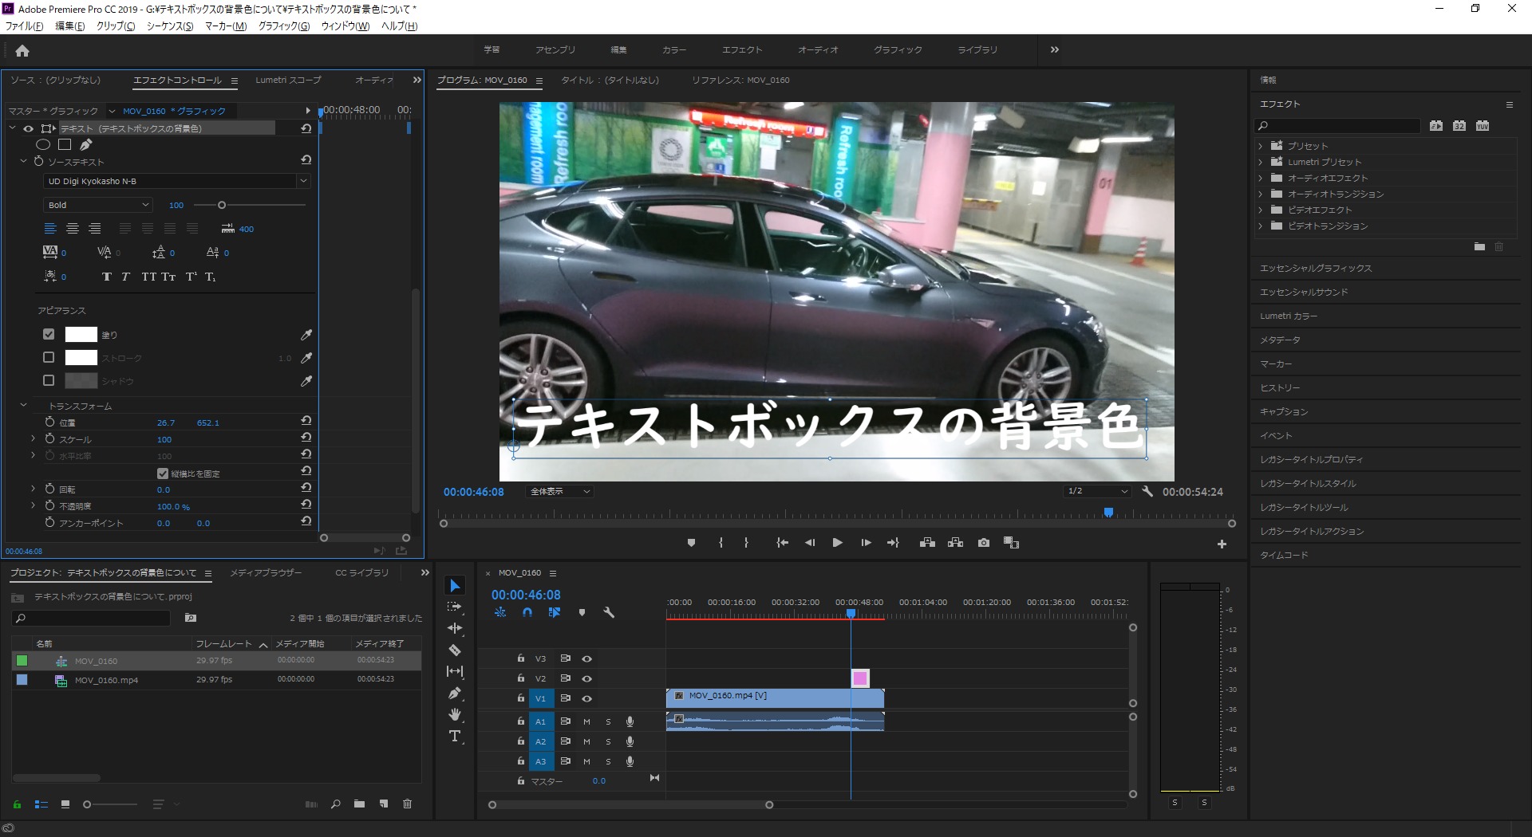Click Mark Out button
Viewport: 1532px width, 837px height.
coord(746,543)
